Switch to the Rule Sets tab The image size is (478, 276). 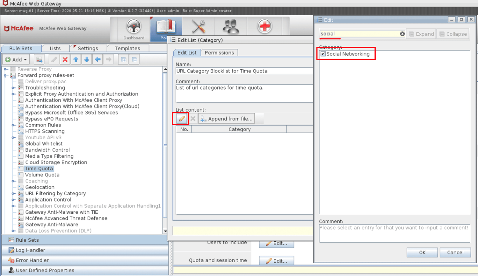[x=21, y=48]
